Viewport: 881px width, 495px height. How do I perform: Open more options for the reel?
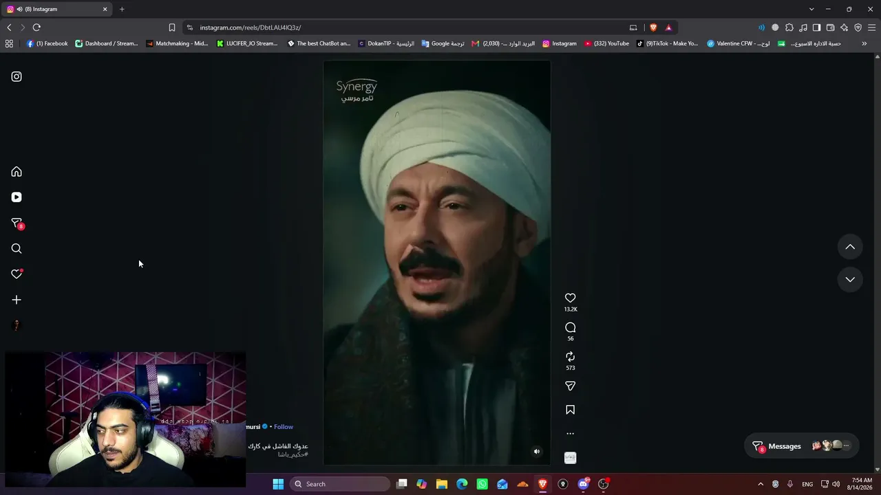pyautogui.click(x=570, y=434)
